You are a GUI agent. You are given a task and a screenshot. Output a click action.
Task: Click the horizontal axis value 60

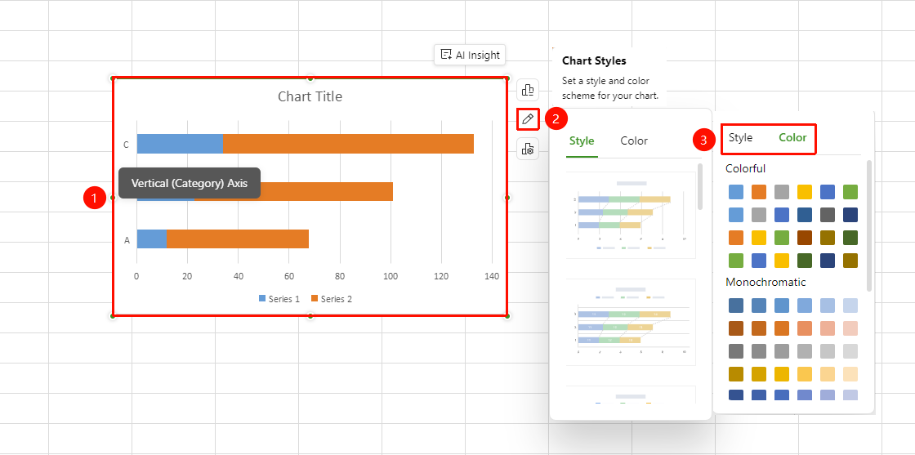[x=289, y=276]
